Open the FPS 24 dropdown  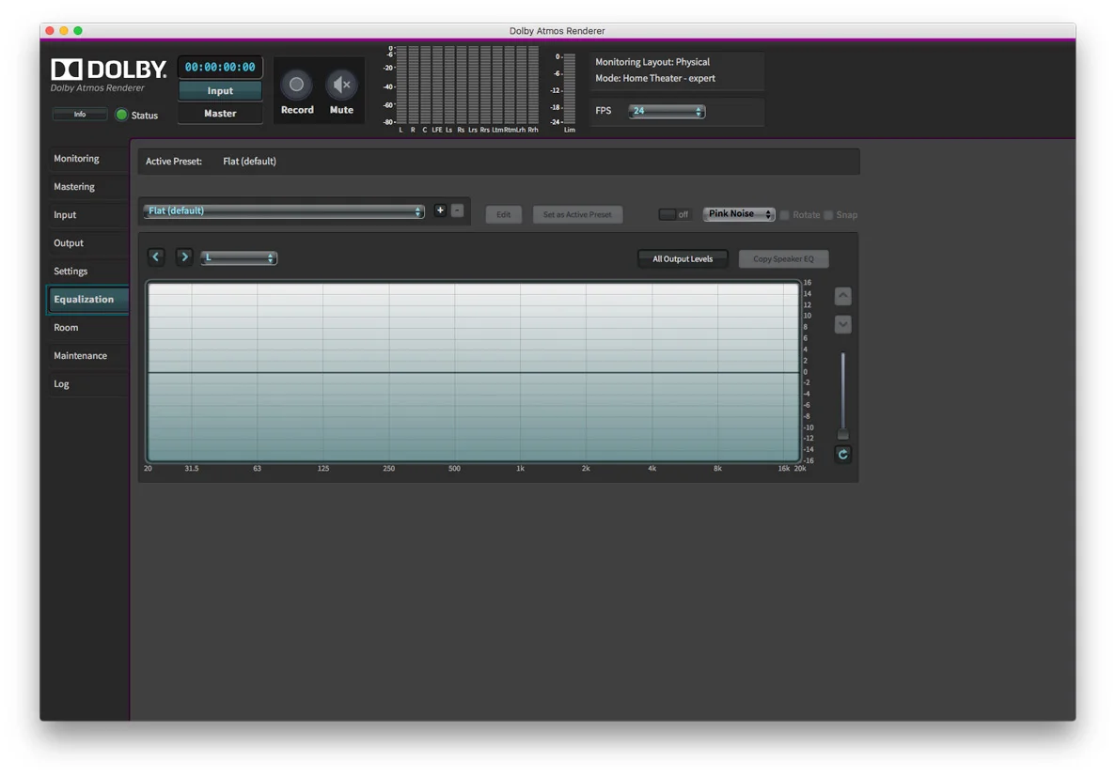click(667, 111)
